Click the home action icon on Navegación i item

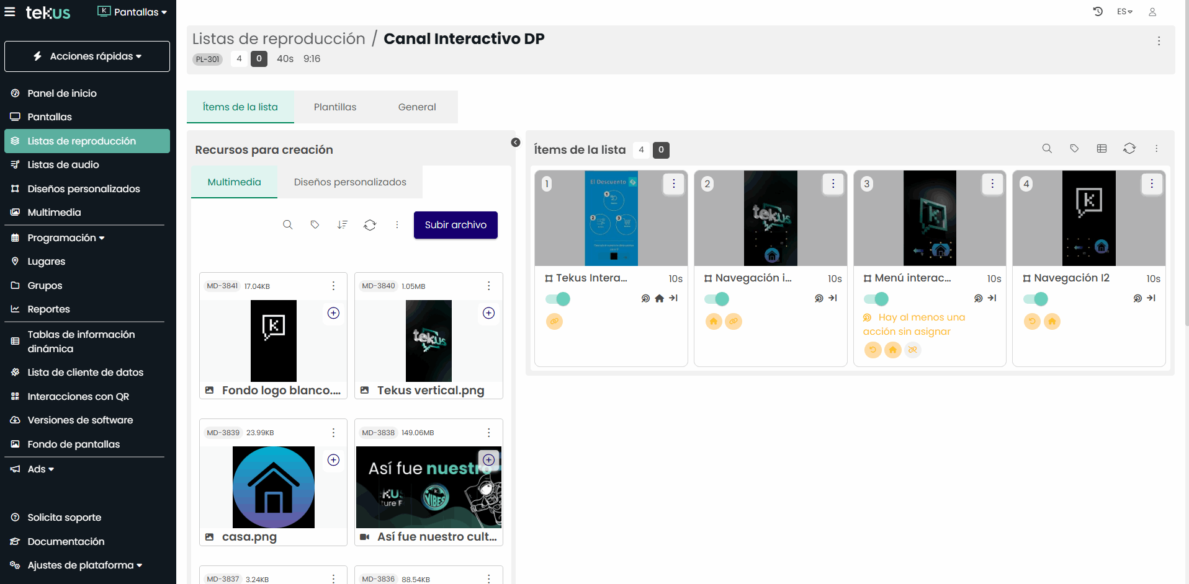pyautogui.click(x=714, y=321)
